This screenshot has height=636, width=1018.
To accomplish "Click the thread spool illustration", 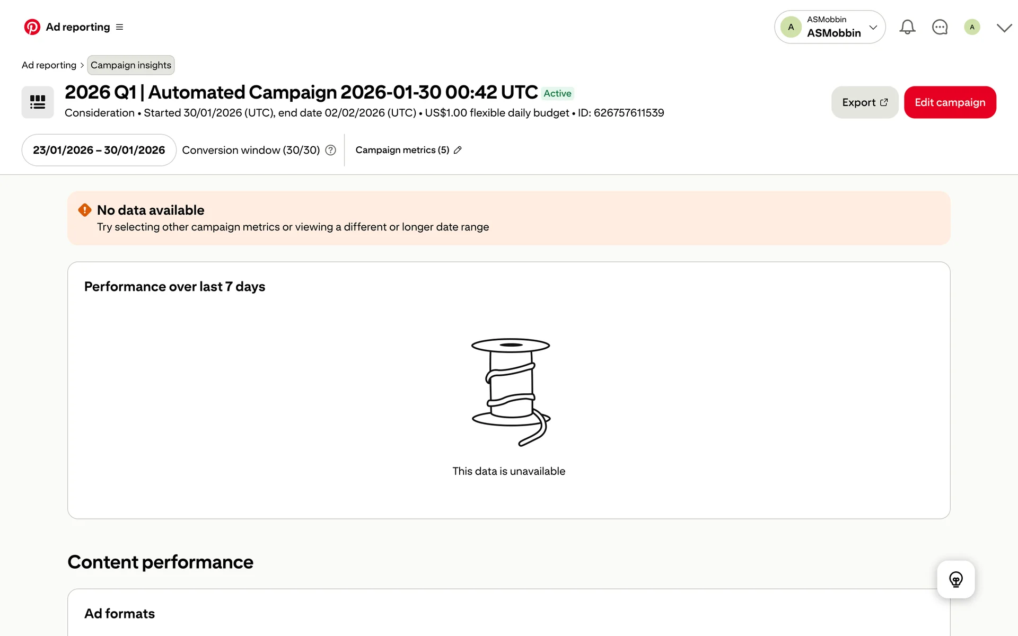I will click(510, 392).
